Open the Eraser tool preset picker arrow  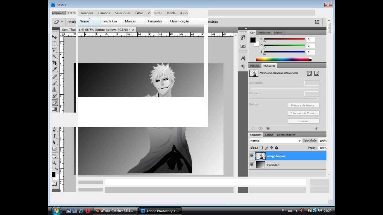click(x=62, y=22)
